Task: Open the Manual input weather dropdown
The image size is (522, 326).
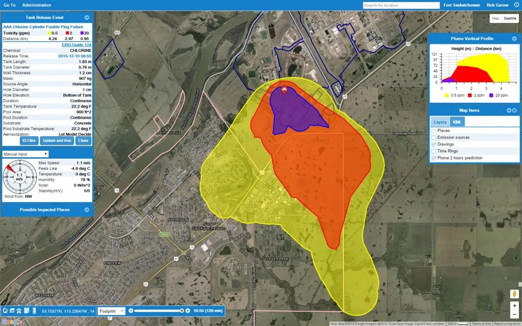Action: click(x=25, y=154)
